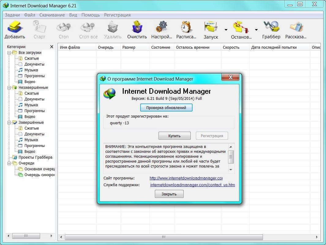Click the Закрыть button
This screenshot has height=245, width=326.
click(x=169, y=194)
